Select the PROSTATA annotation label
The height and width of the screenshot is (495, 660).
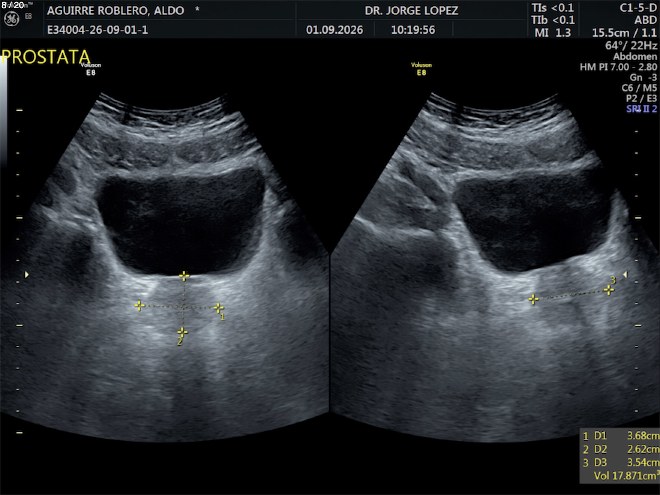click(x=46, y=57)
